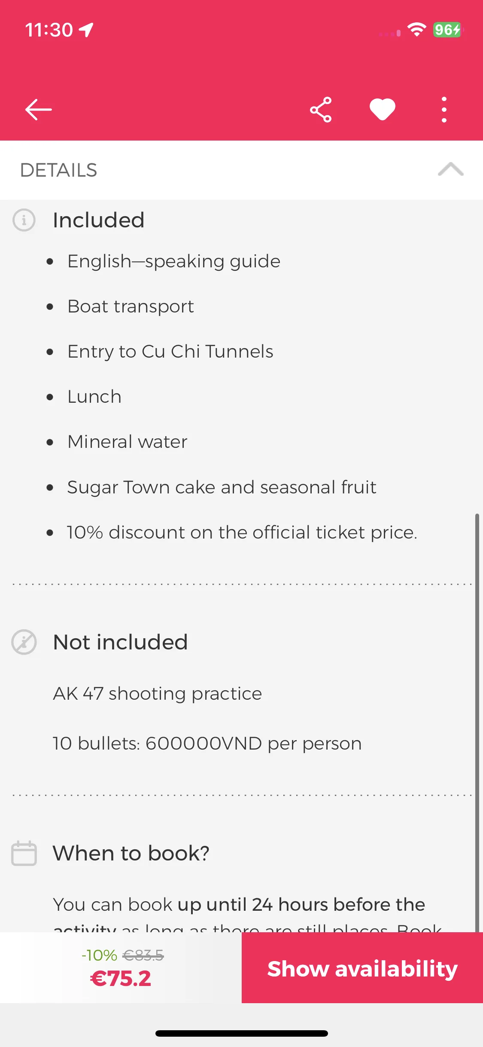Collapse the DETAILS section chevron
This screenshot has height=1047, width=483.
[x=450, y=170]
